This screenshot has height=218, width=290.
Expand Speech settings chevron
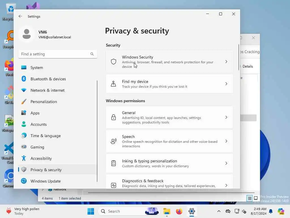(226, 141)
